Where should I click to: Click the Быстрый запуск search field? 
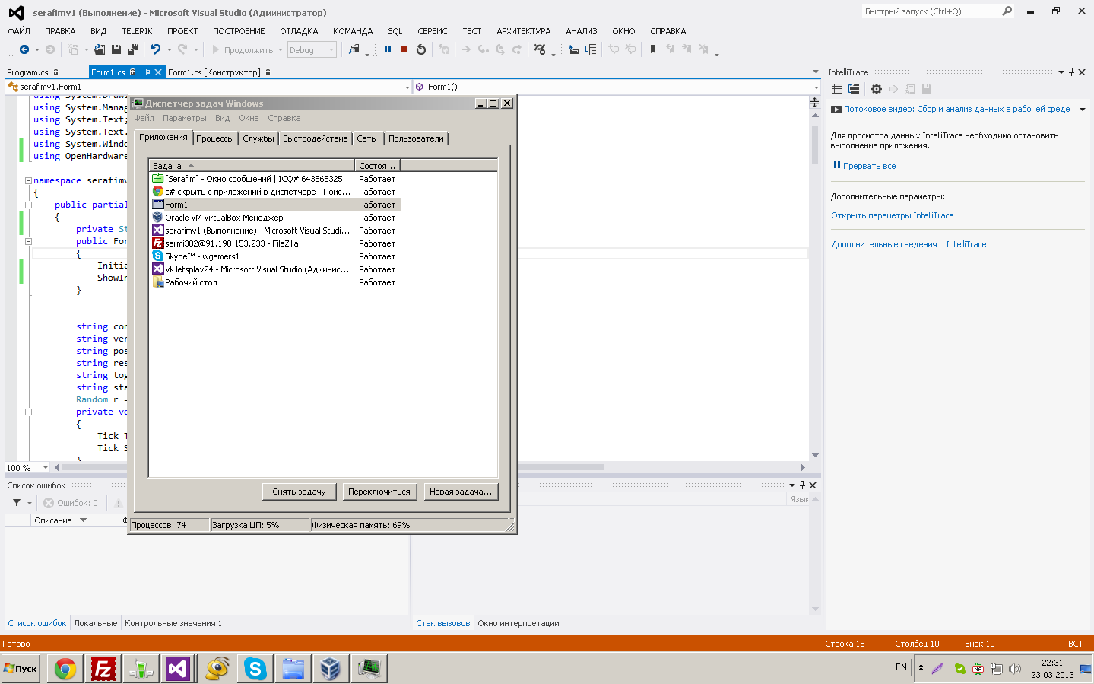point(931,11)
